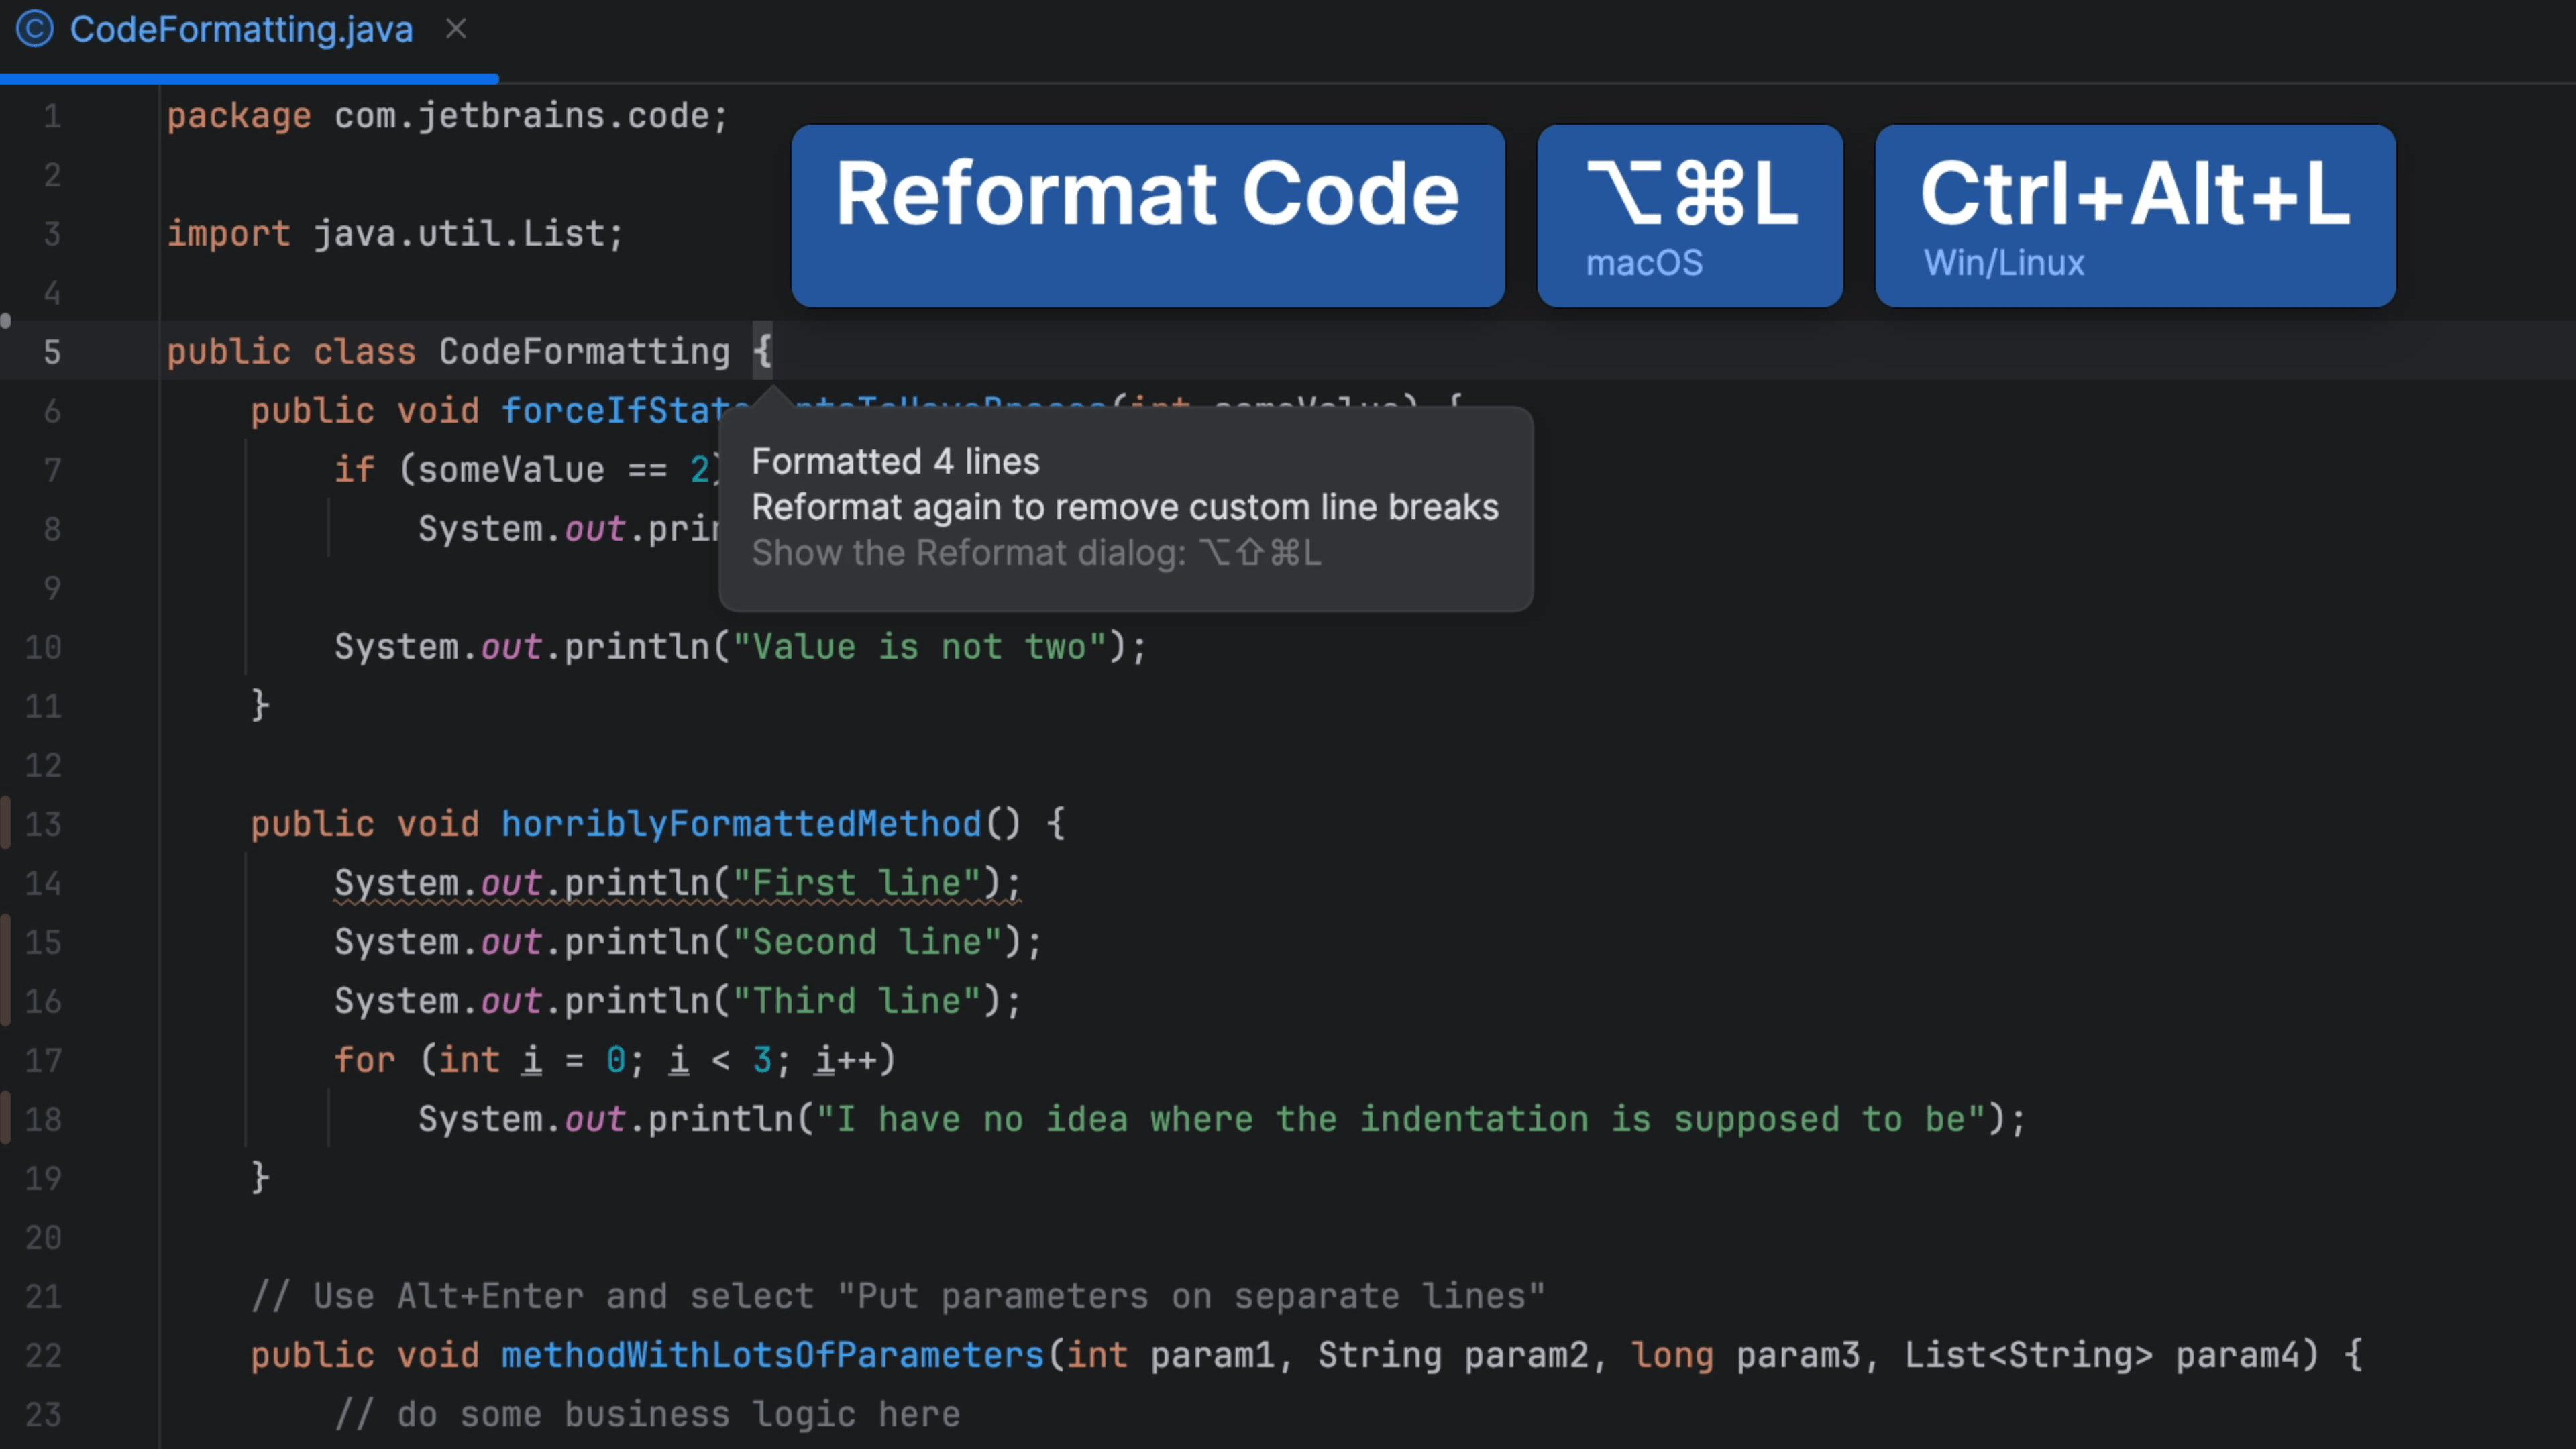The image size is (2576, 1449).
Task: Click line number 22 in the gutter
Action: pos(43,1356)
